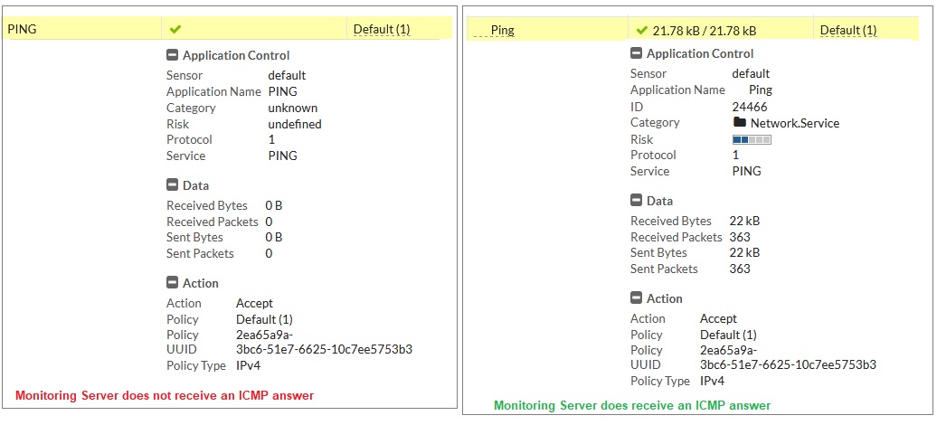Click the red 'does not receive an ICMP answer' caption
This screenshot has width=937, height=425.
pyautogui.click(x=164, y=395)
